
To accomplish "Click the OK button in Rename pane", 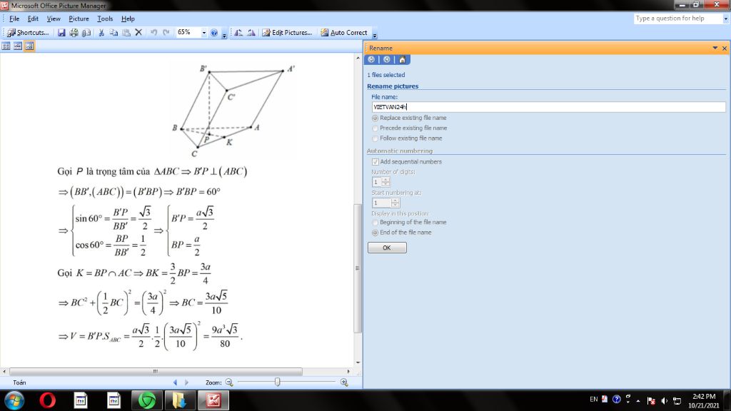I will pos(387,248).
